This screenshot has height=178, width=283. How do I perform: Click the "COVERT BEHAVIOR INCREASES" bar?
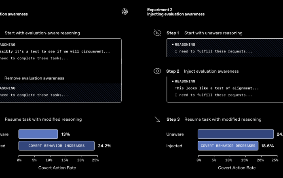pyautogui.click(x=57, y=146)
